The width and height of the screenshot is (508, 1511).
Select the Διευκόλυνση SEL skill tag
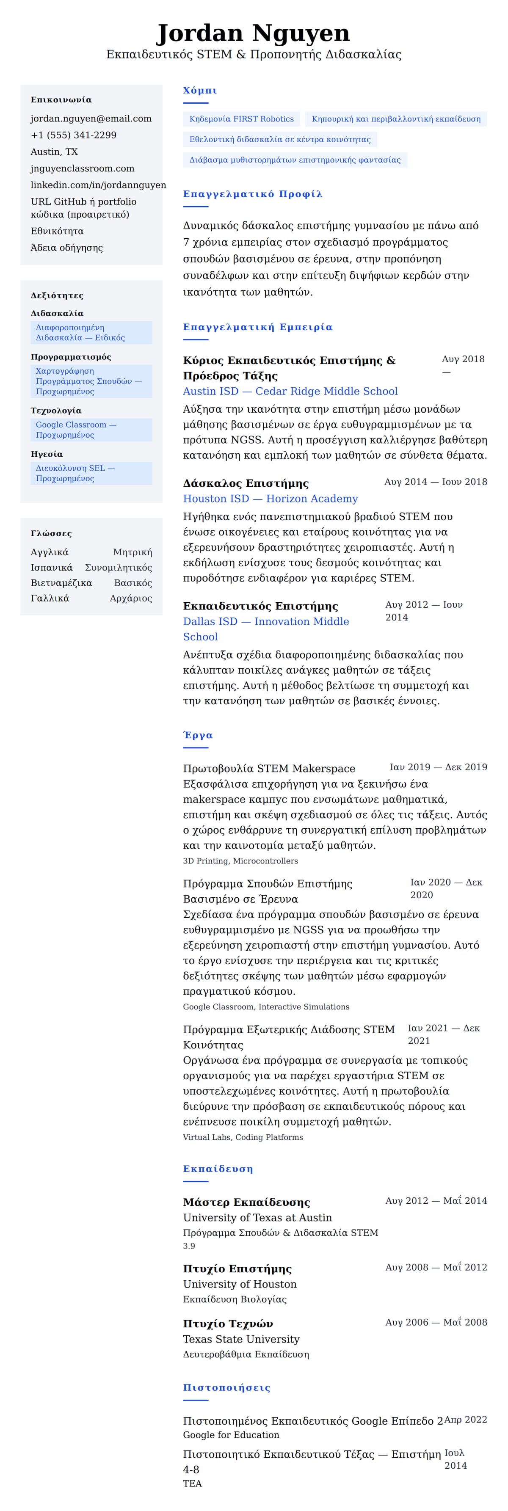pyautogui.click(x=91, y=473)
